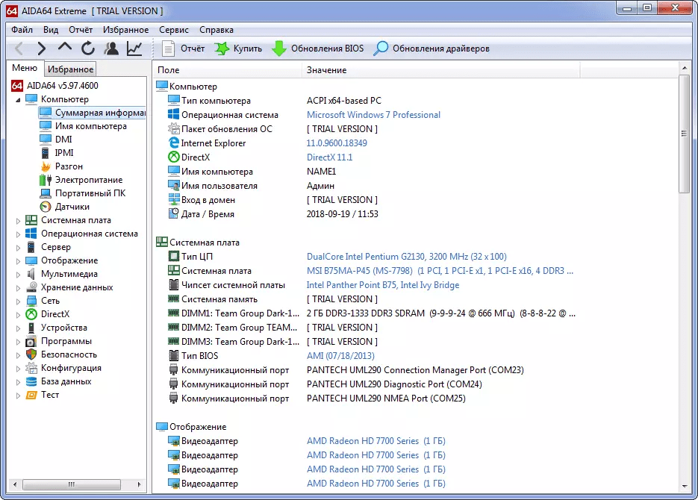Open the Microsoft Windows 7 Professional link
The image size is (698, 500).
(x=373, y=115)
